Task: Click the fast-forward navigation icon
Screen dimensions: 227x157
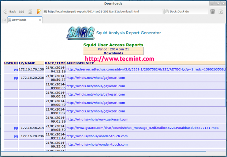Action: click(x=22, y=12)
